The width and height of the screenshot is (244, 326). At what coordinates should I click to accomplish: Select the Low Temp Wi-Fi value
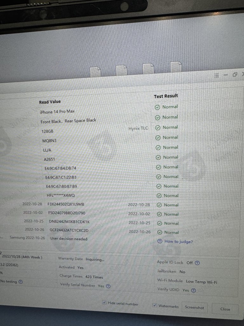click(201, 282)
